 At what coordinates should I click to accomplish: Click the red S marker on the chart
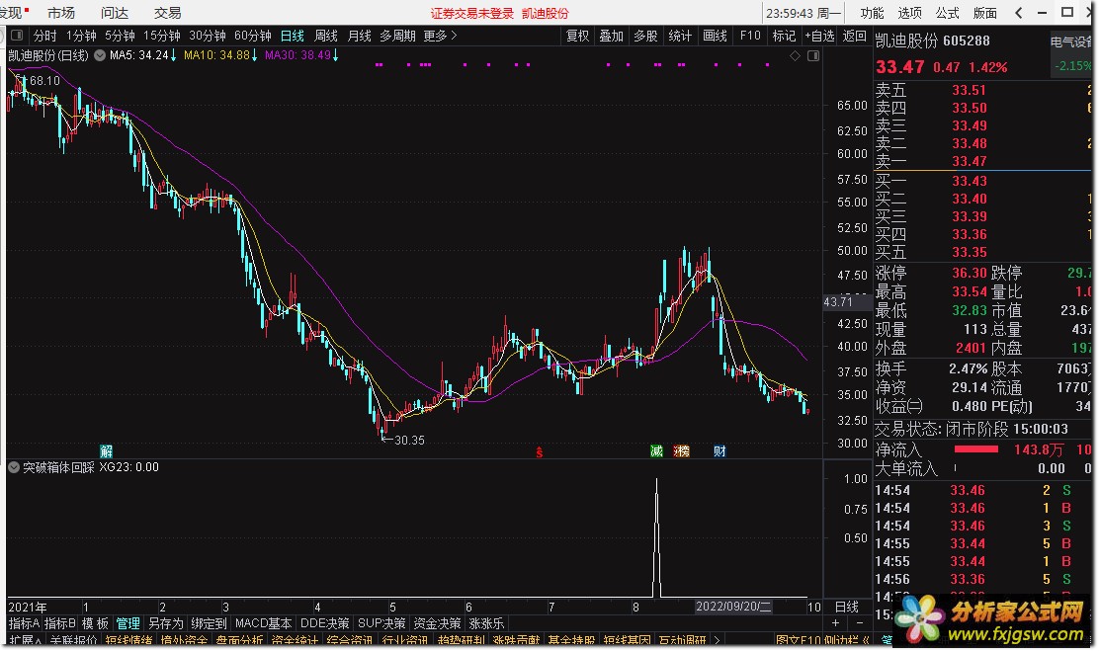(539, 452)
